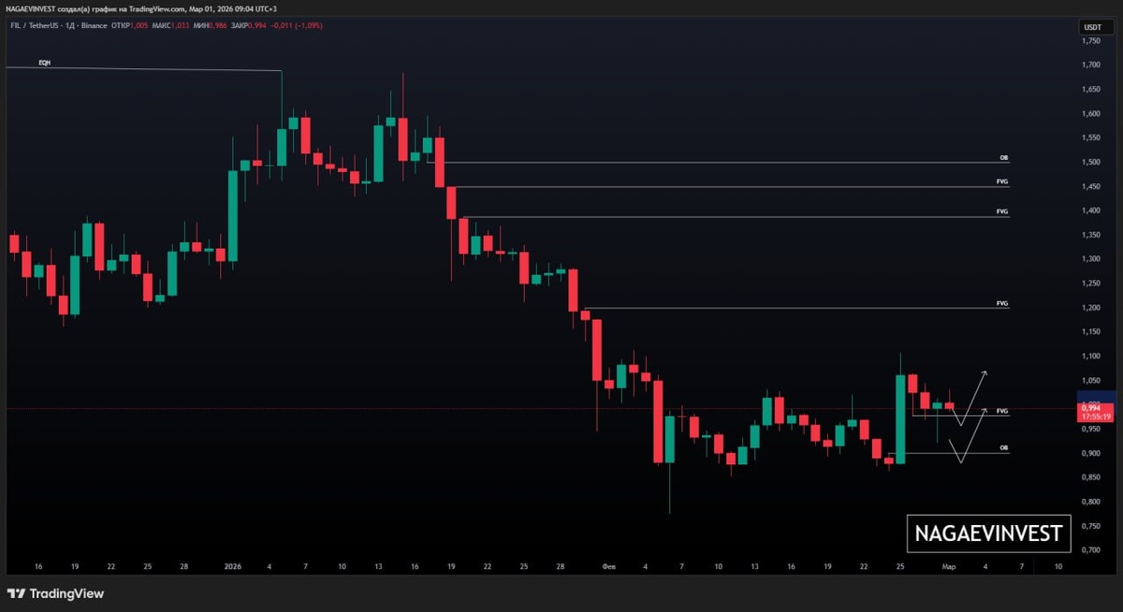Click the 1,550 price axis label
Viewport: 1123px width, 612px height.
1091,138
